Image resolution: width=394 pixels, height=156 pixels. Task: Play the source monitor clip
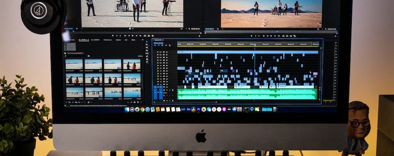[x=133, y=36]
